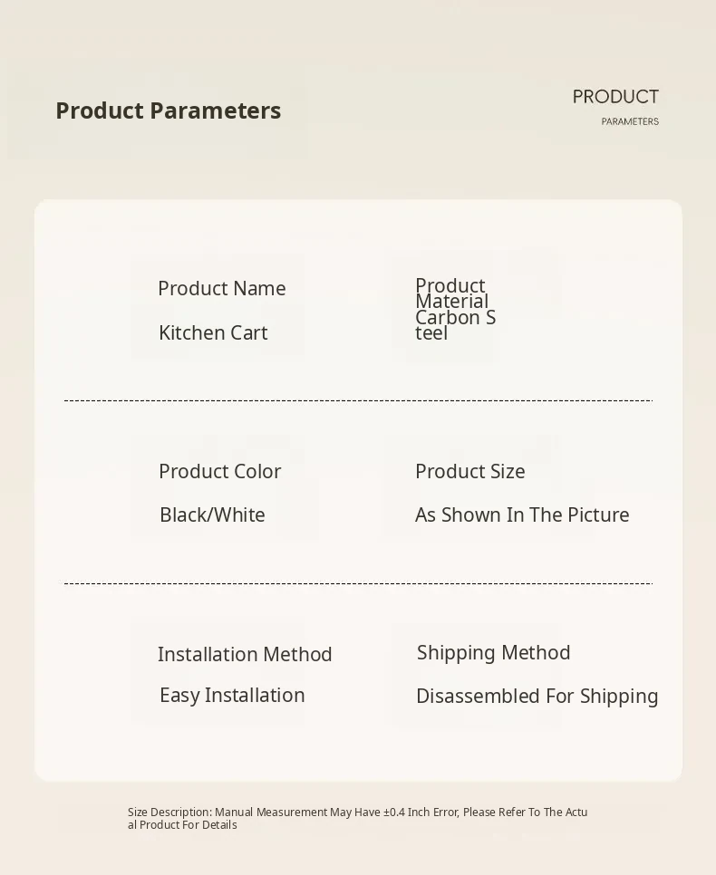Click "Disassembled For Shipping" text
The width and height of the screenshot is (716, 875).
pyautogui.click(x=537, y=696)
